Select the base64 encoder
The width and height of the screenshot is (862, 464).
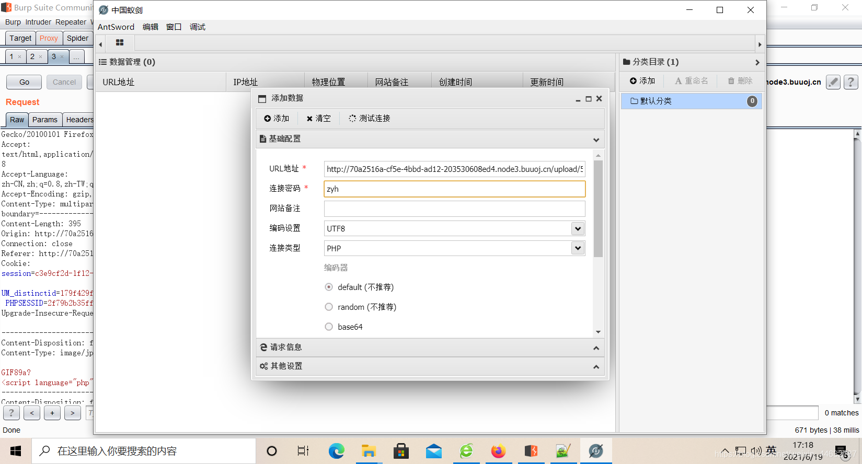[x=329, y=327]
